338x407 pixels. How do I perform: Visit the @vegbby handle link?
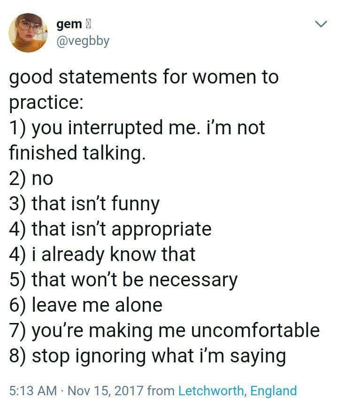click(83, 40)
